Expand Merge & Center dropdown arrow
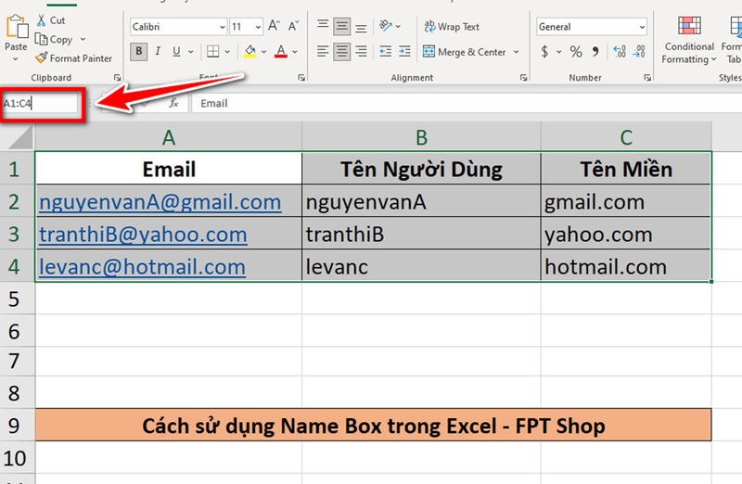The image size is (742, 484). coord(517,52)
